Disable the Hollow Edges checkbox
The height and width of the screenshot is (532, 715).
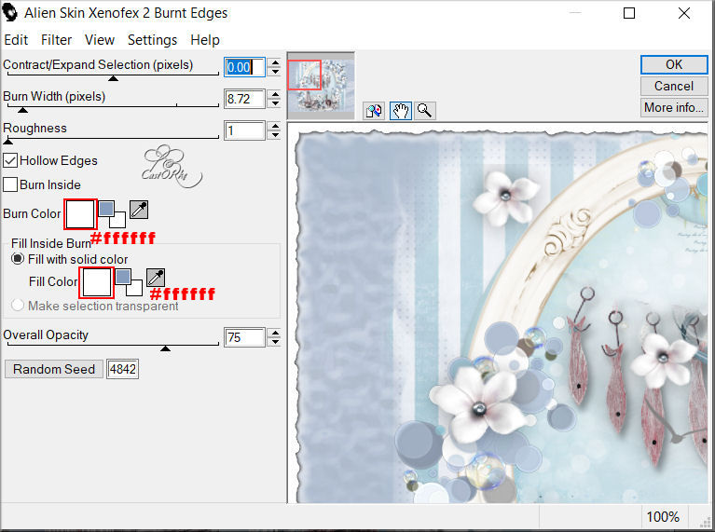point(10,160)
